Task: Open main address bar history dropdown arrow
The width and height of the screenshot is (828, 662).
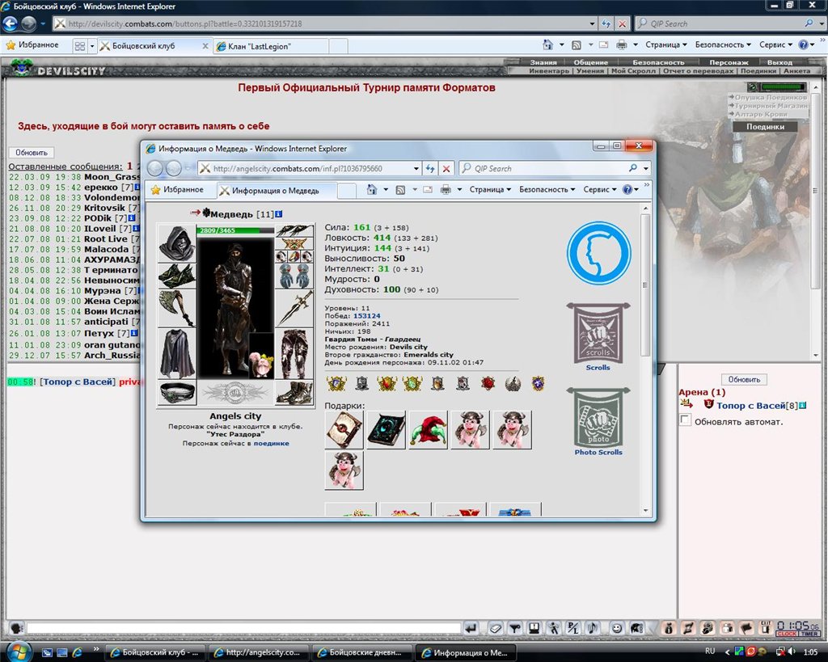Action: pyautogui.click(x=592, y=23)
